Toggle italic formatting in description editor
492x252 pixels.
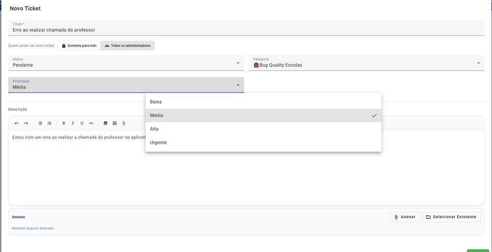coord(73,123)
